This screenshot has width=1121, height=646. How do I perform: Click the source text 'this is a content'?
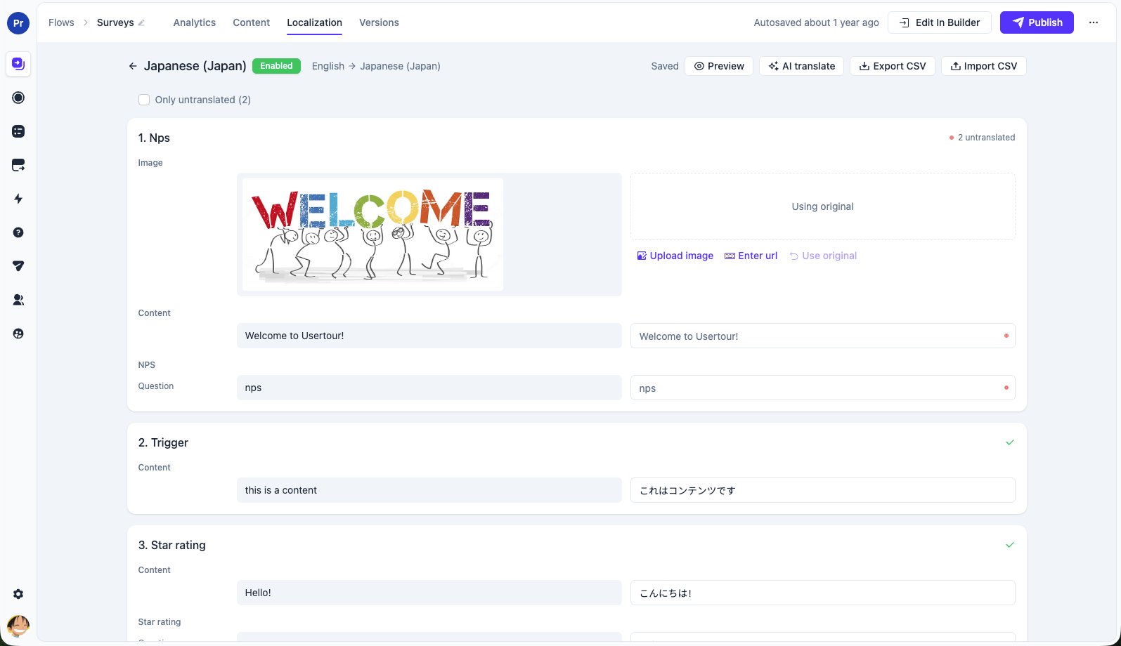[280, 490]
